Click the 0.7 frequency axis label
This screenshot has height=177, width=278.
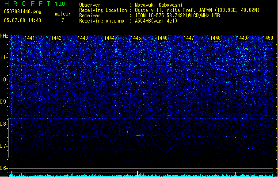[4, 146]
